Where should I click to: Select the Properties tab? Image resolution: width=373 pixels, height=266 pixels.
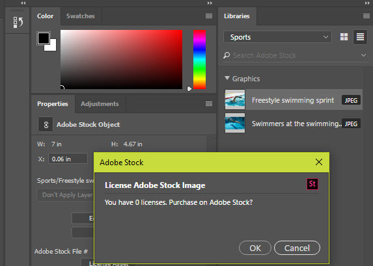[x=53, y=103]
